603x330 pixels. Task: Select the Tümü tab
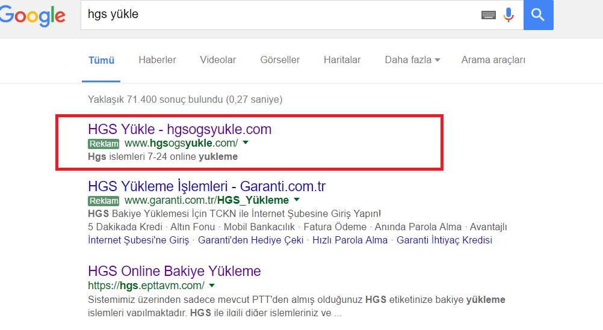101,60
